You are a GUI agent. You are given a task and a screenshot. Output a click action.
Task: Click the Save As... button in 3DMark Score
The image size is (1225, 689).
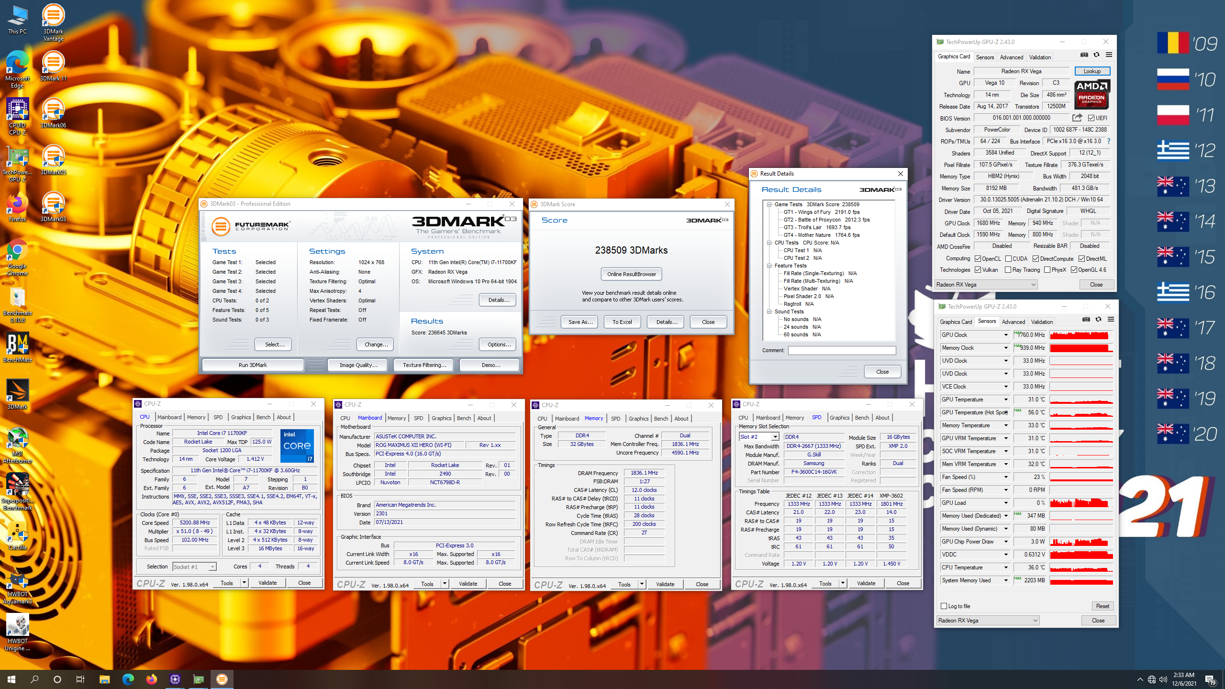point(580,322)
